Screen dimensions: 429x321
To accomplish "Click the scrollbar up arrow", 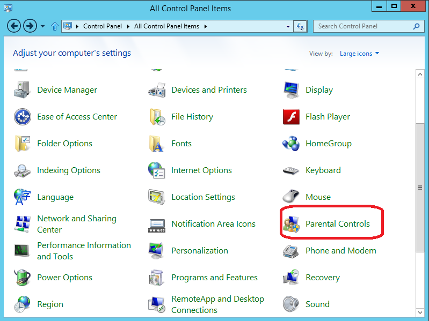I will 420,74.
